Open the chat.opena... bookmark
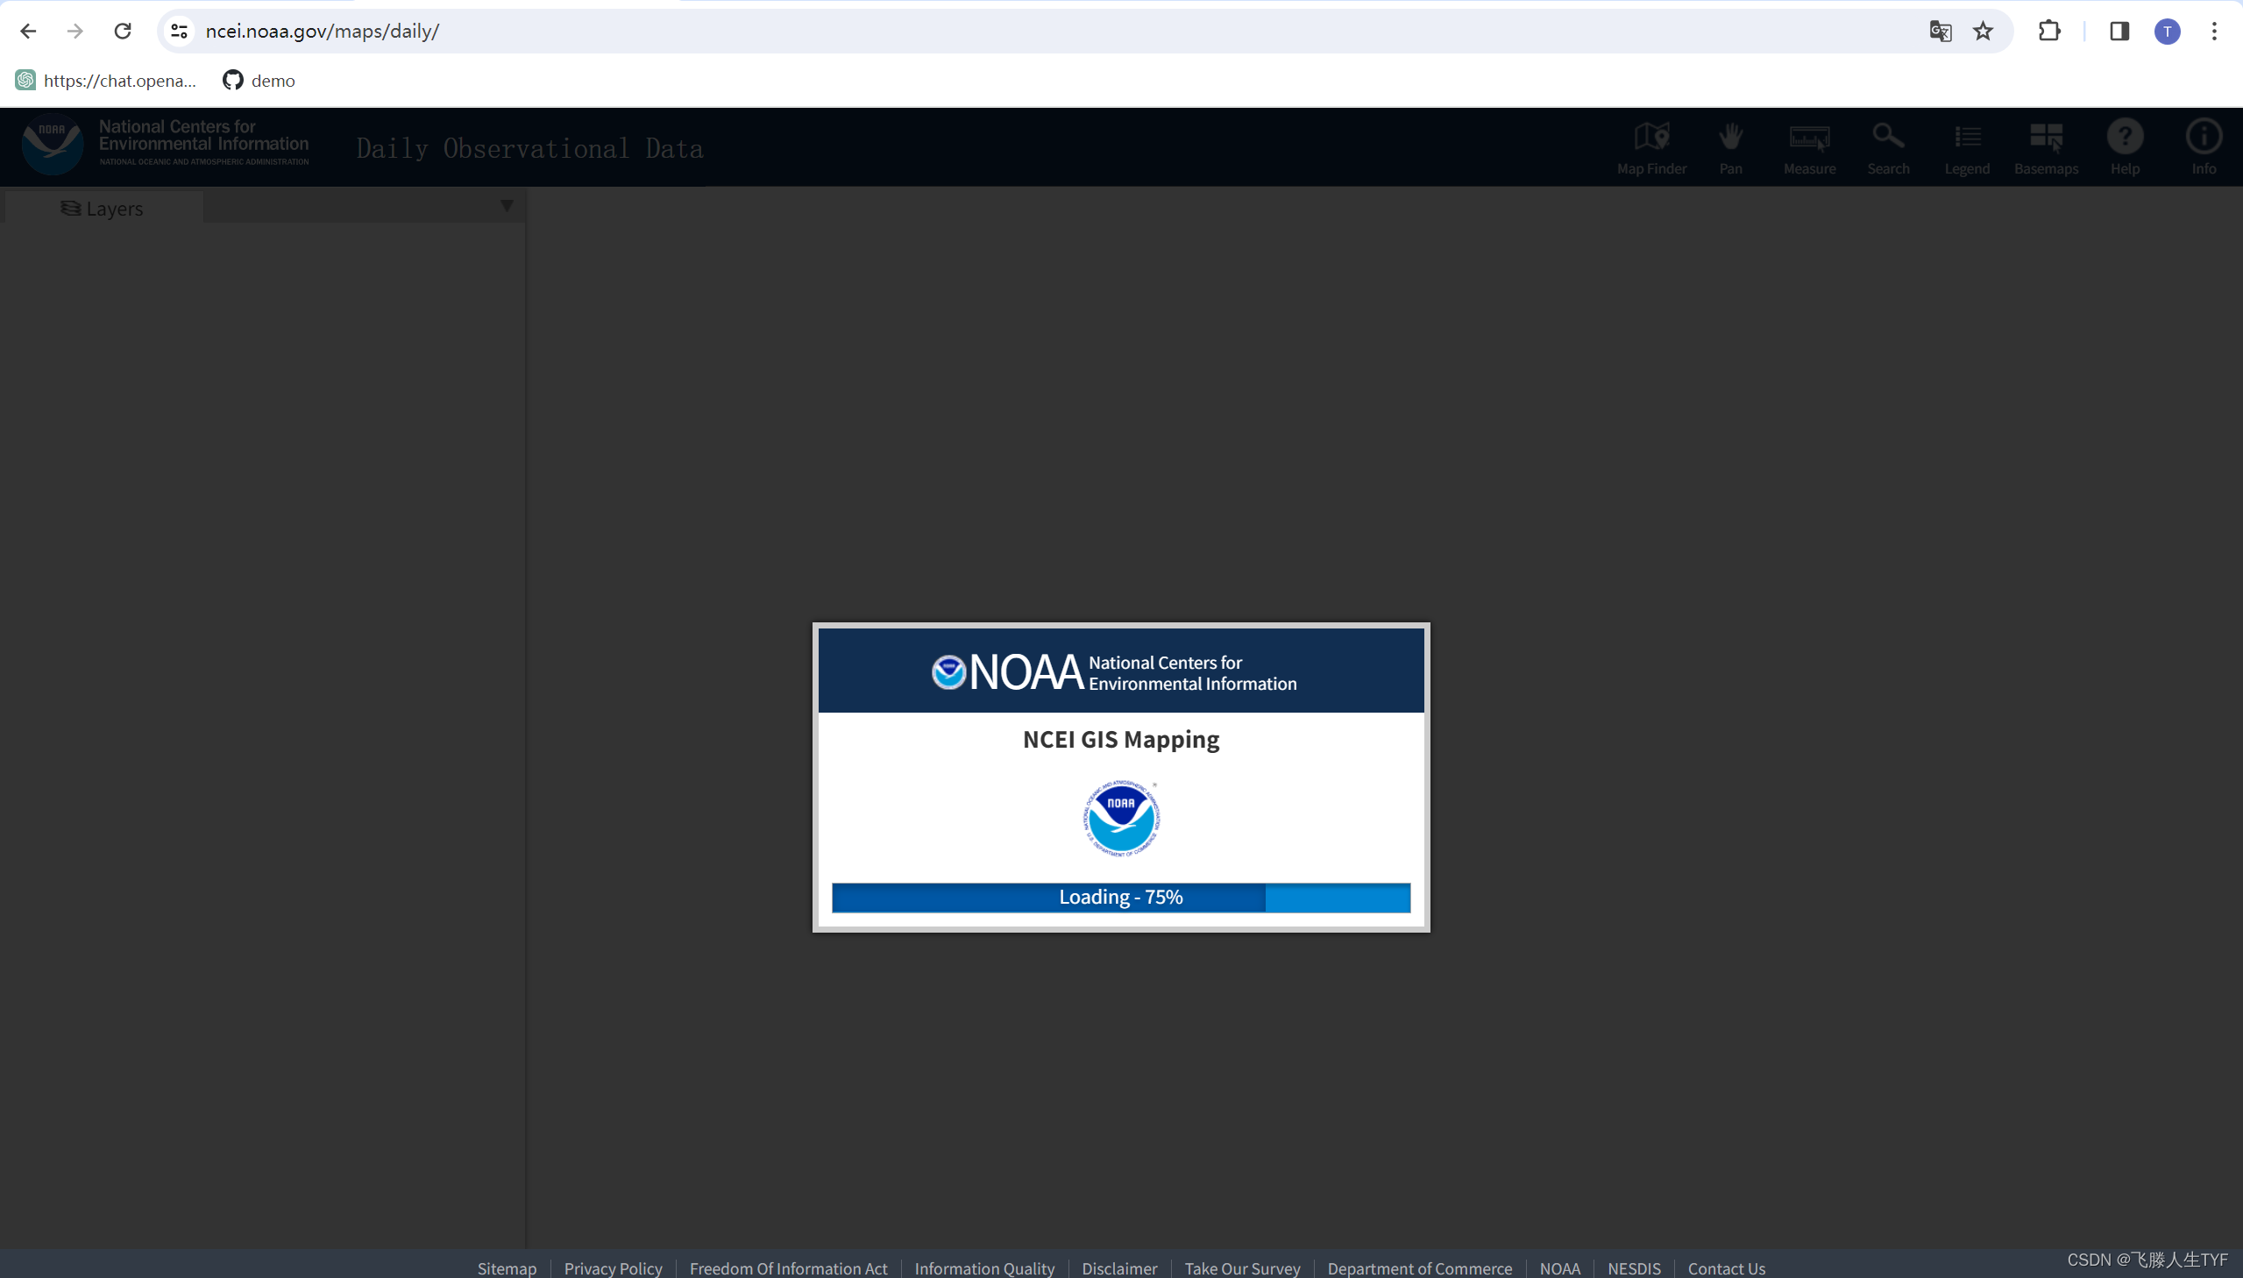The image size is (2243, 1278). pyautogui.click(x=106, y=81)
